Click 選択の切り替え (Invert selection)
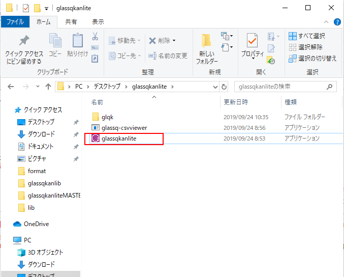 point(312,58)
